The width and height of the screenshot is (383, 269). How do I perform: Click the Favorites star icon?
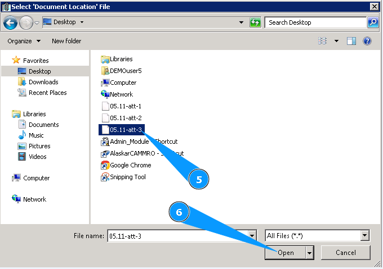(16, 60)
